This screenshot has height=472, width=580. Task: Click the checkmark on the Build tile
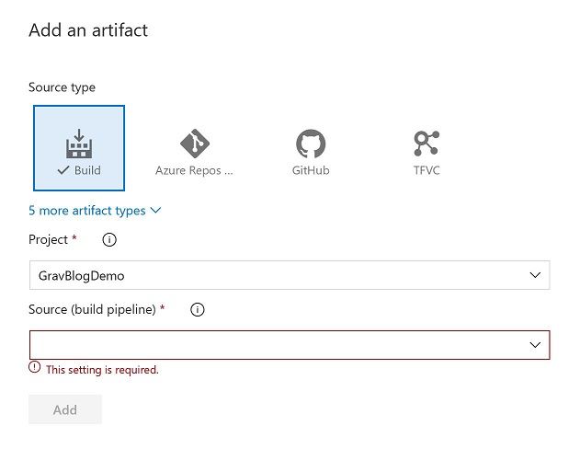click(x=63, y=171)
